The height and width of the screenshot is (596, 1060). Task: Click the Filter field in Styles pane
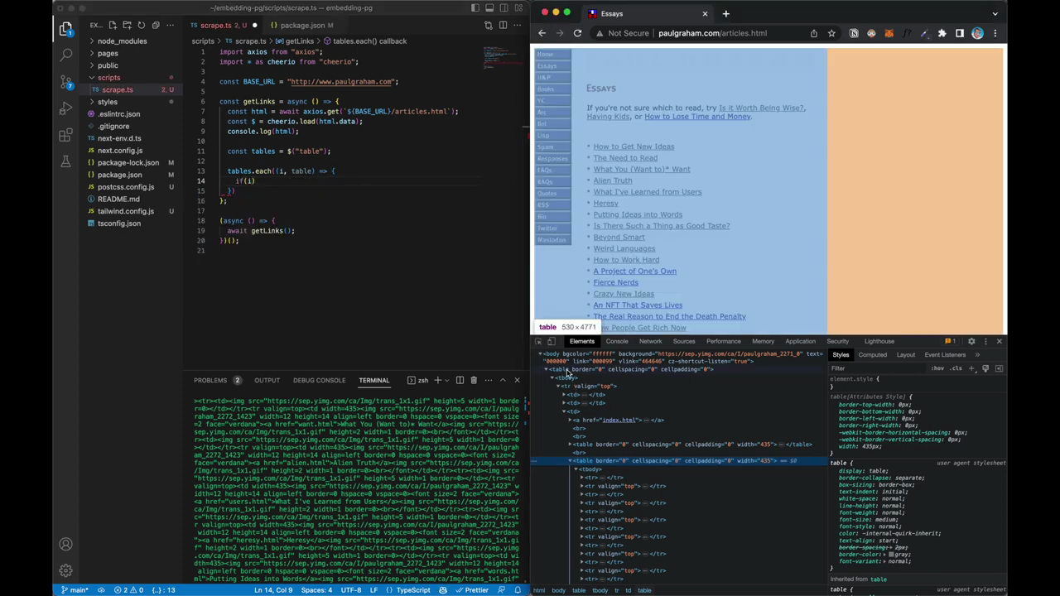click(878, 368)
